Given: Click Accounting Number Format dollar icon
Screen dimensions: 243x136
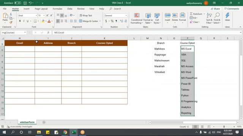Looking at the screenshot, I should tap(106, 21).
